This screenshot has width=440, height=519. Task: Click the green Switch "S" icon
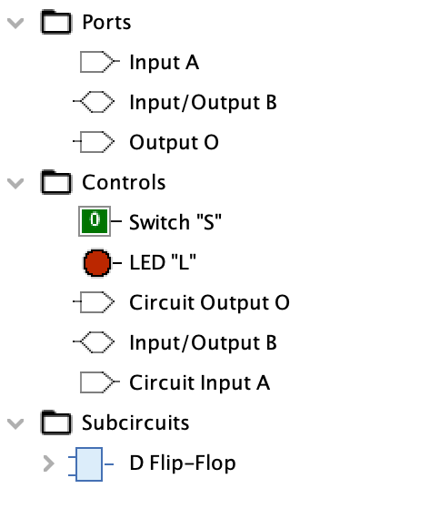point(99,221)
